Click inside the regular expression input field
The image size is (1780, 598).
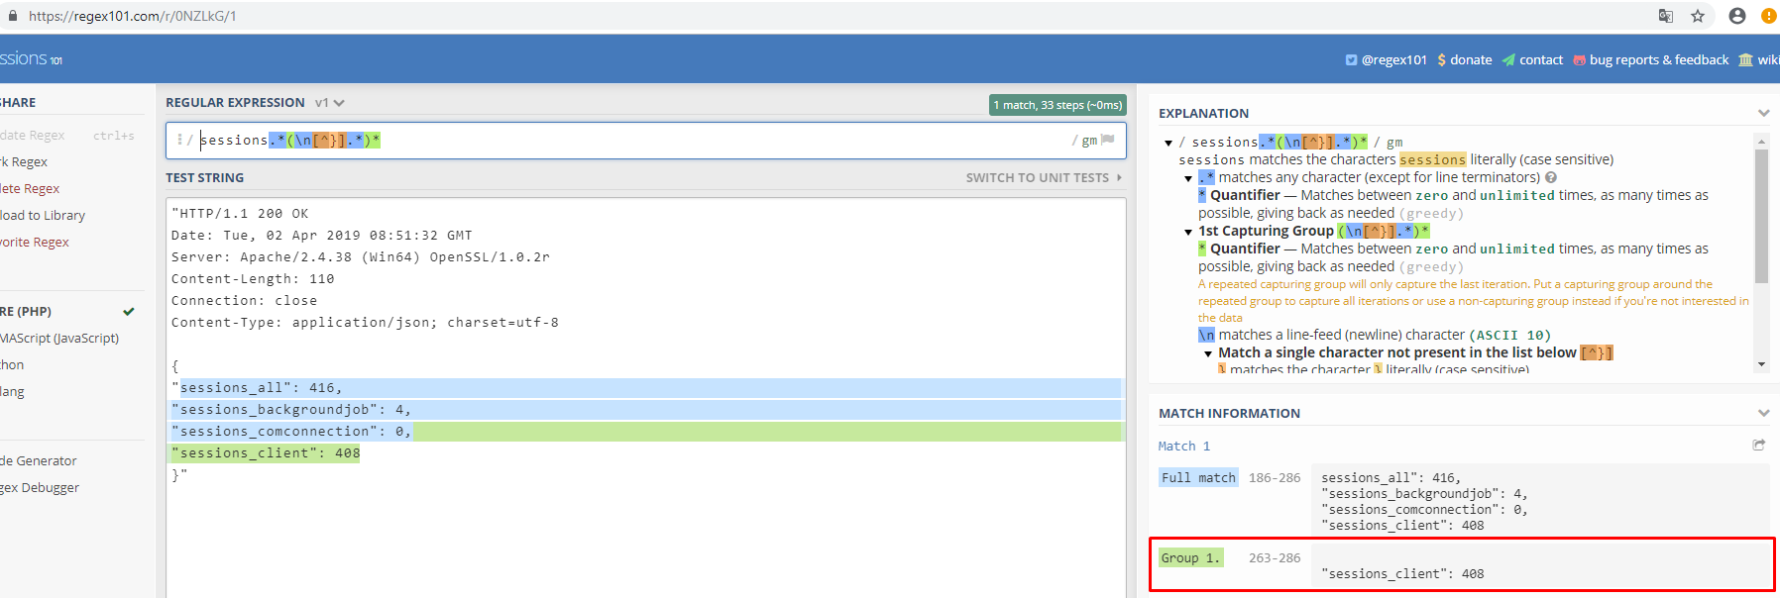[x=645, y=140]
